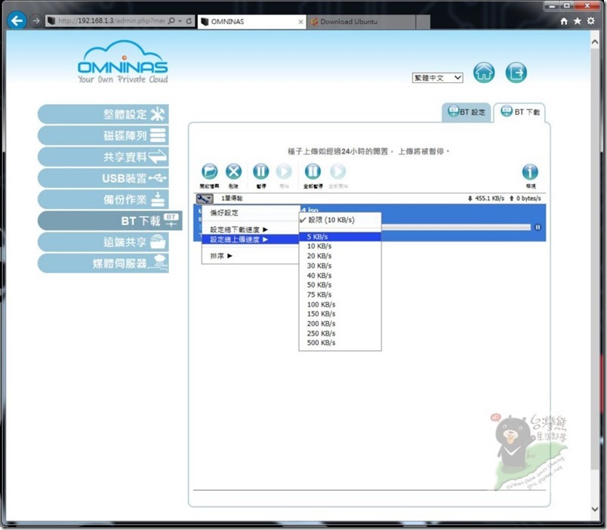Click the scrollbar up arrow
This screenshot has height=530, width=607.
[x=595, y=42]
